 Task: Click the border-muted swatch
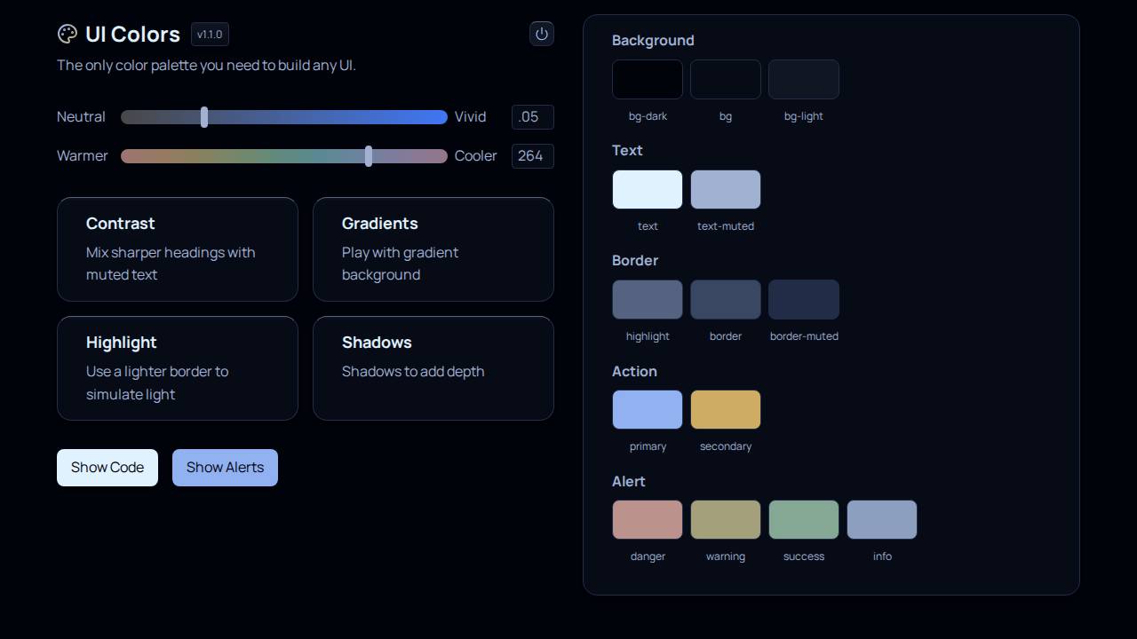tap(803, 299)
